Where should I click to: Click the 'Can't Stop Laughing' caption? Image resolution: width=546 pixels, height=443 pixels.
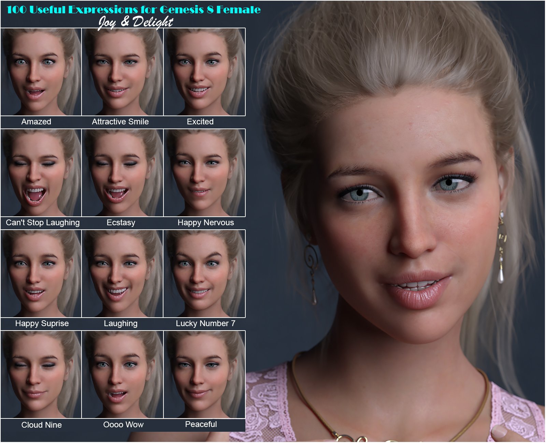[x=43, y=223]
